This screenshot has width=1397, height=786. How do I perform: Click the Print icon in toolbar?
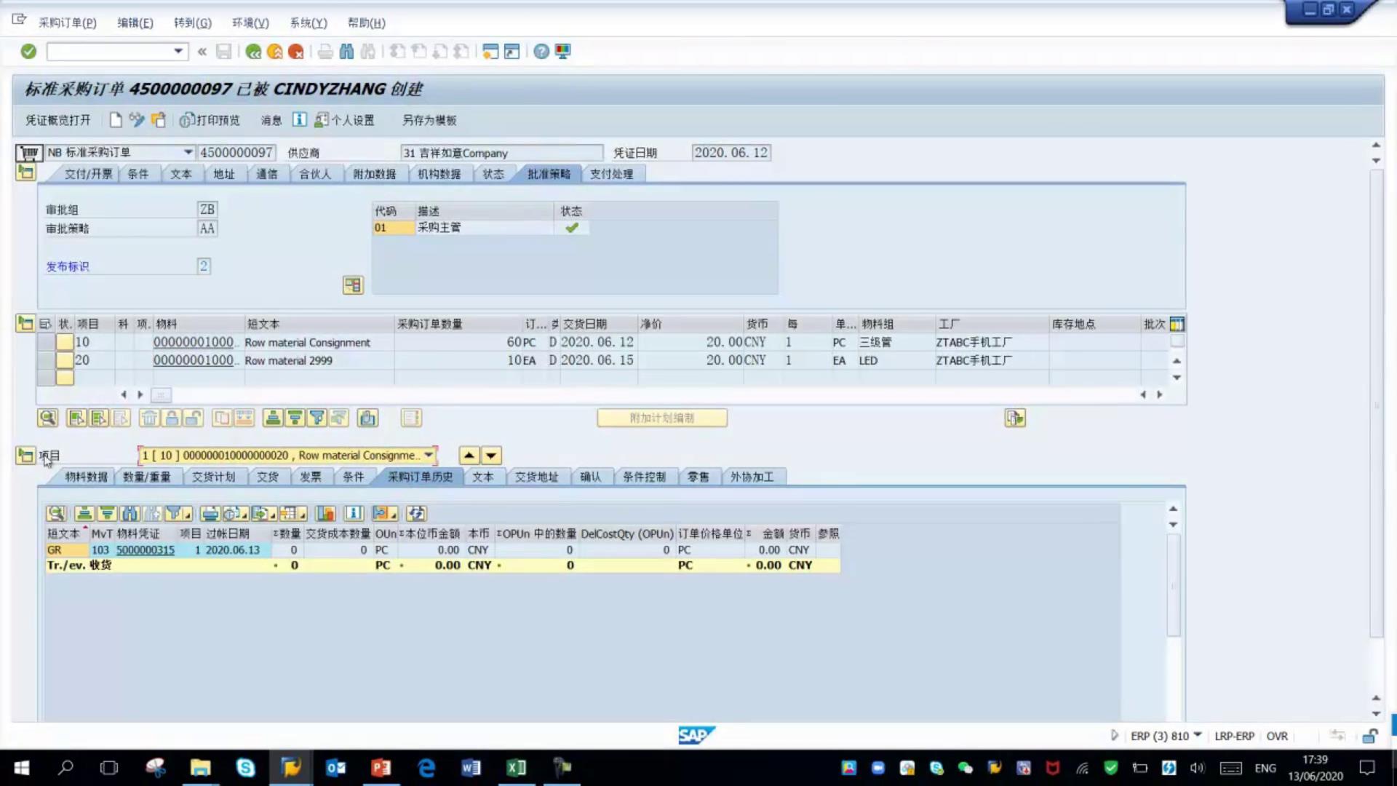[325, 52]
